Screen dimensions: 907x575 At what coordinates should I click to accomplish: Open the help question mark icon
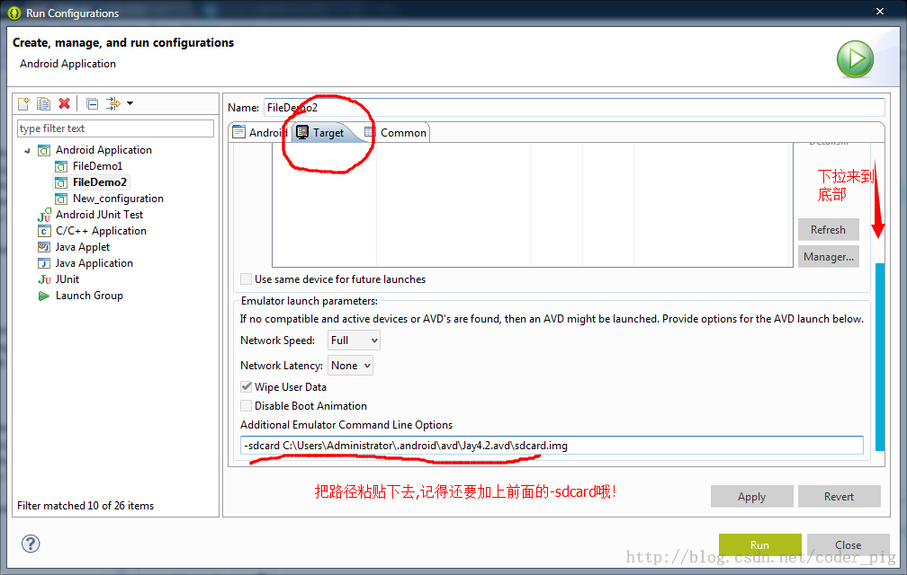tap(31, 544)
